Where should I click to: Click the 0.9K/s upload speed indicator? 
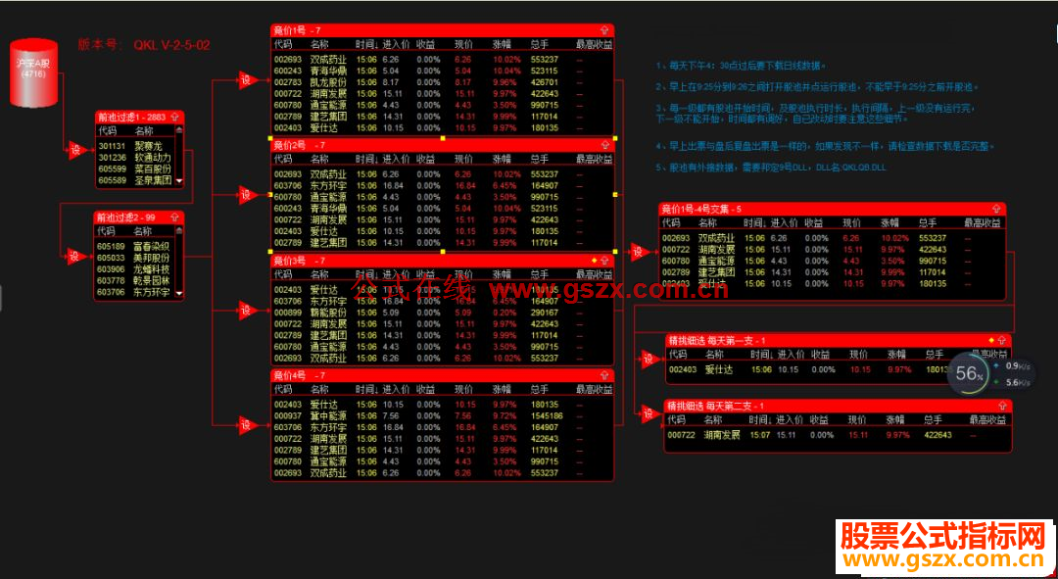coord(1011,365)
